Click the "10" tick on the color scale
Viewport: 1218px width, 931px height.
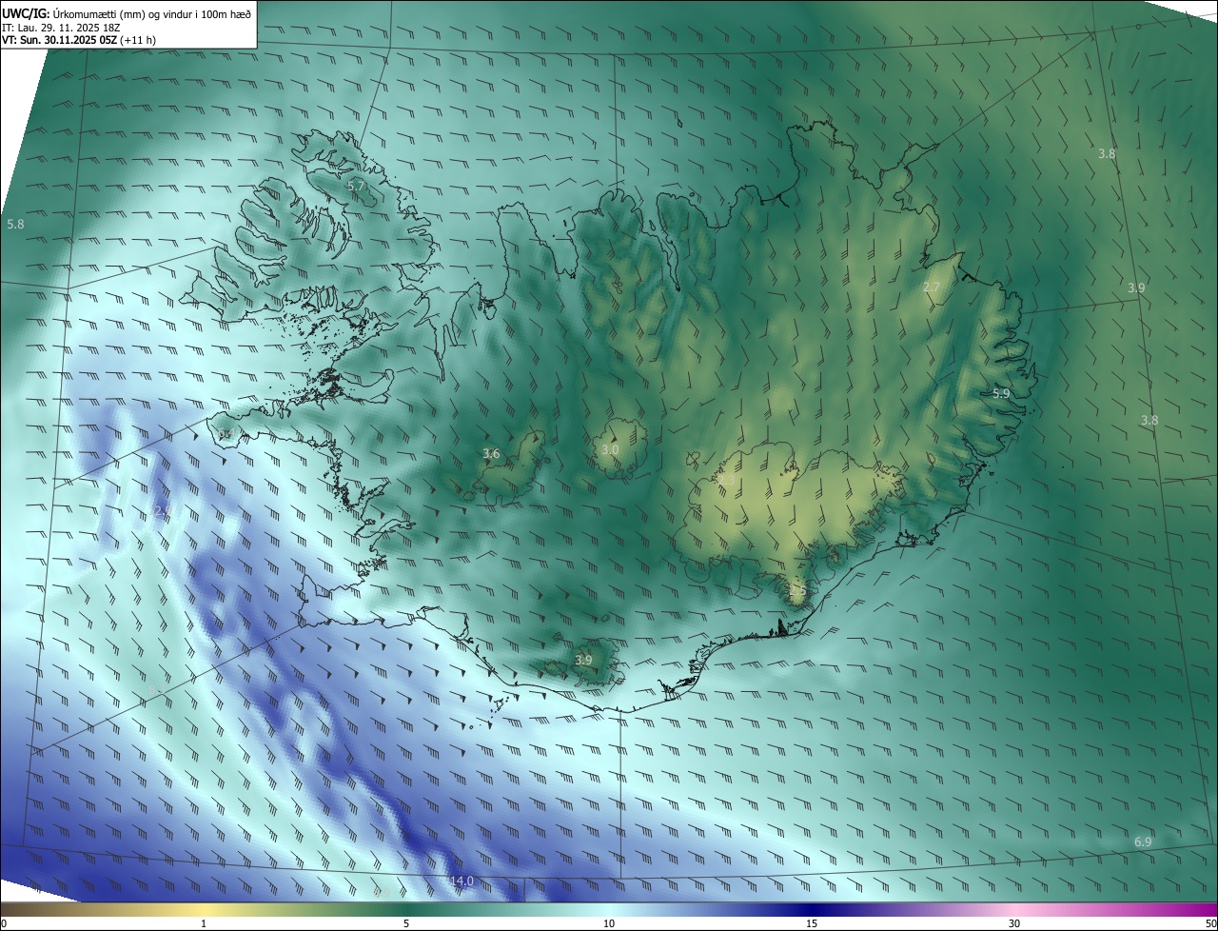[609, 923]
